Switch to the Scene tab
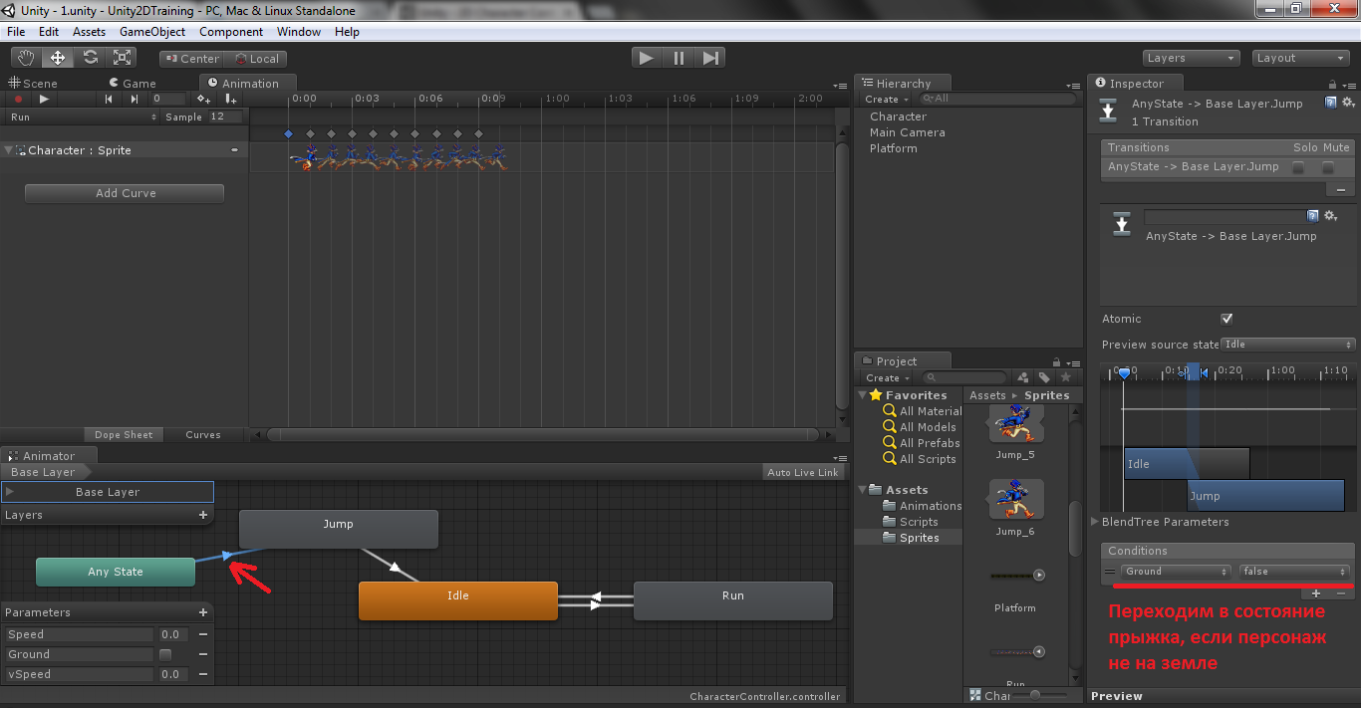1361x708 pixels. tap(34, 84)
